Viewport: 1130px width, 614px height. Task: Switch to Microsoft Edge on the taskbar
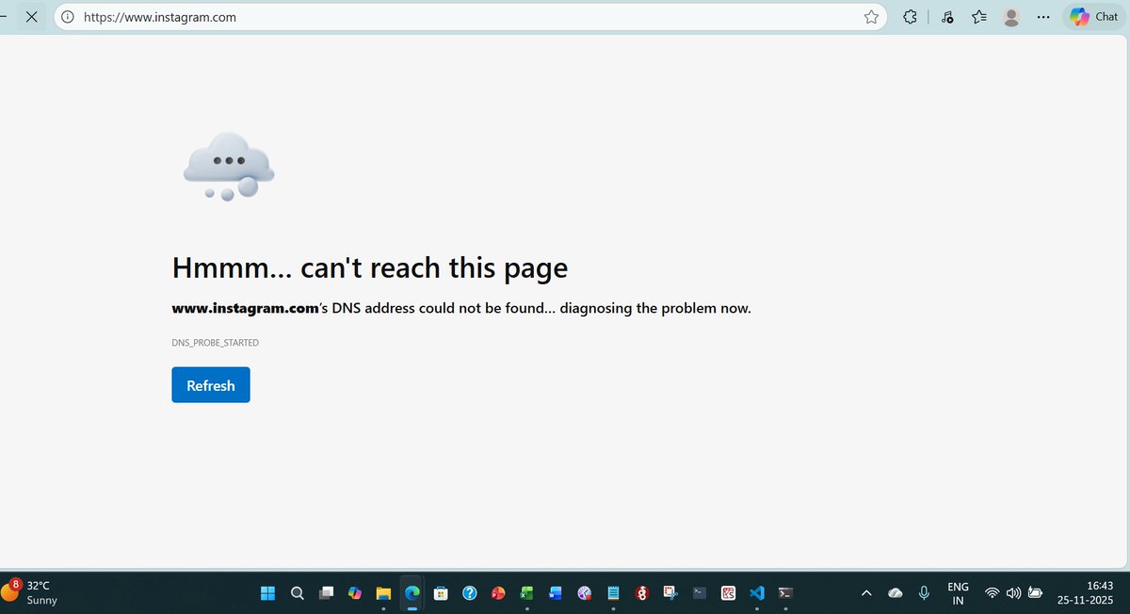[412, 593]
